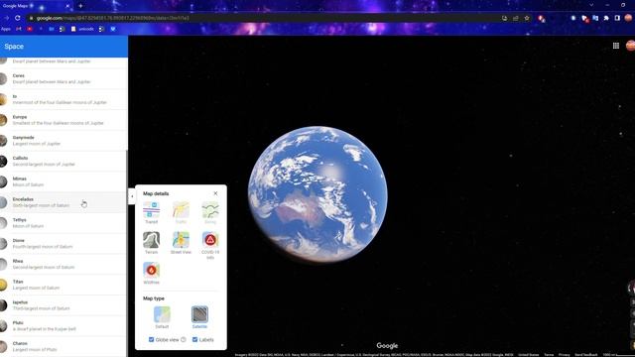Viewport: 635px width, 357px height.
Task: Open the YouTube bookmark
Action: 30,29
